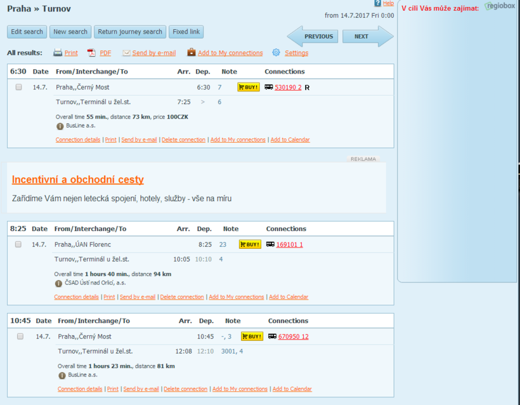Click the ČSAD Ústí nad Orlicí info icon
This screenshot has width=520, height=405.
pos(59,283)
